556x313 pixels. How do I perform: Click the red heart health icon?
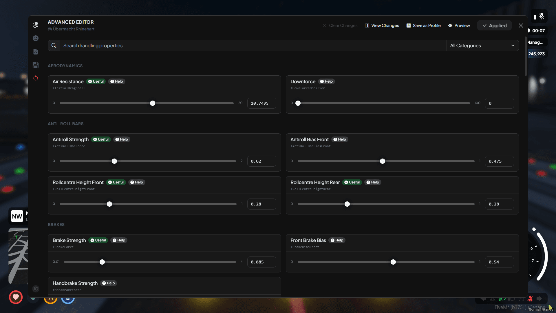(x=16, y=297)
